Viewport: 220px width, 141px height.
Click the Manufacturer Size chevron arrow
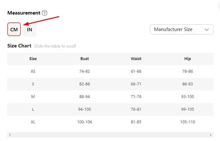(206, 29)
